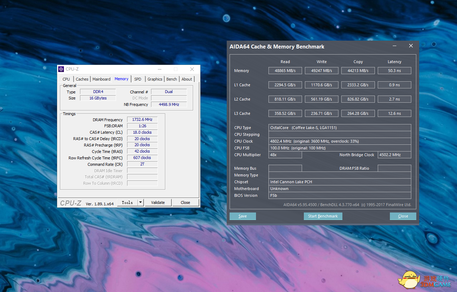Click NB Frequency value 4498.9 MHz

pos(169,104)
